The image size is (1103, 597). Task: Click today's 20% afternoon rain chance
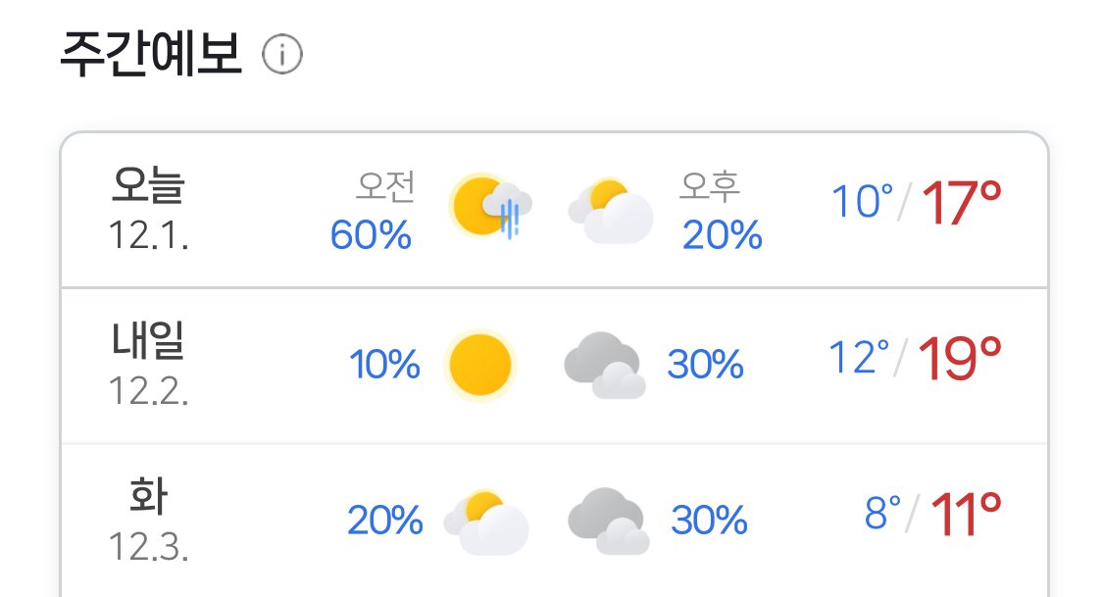click(723, 235)
